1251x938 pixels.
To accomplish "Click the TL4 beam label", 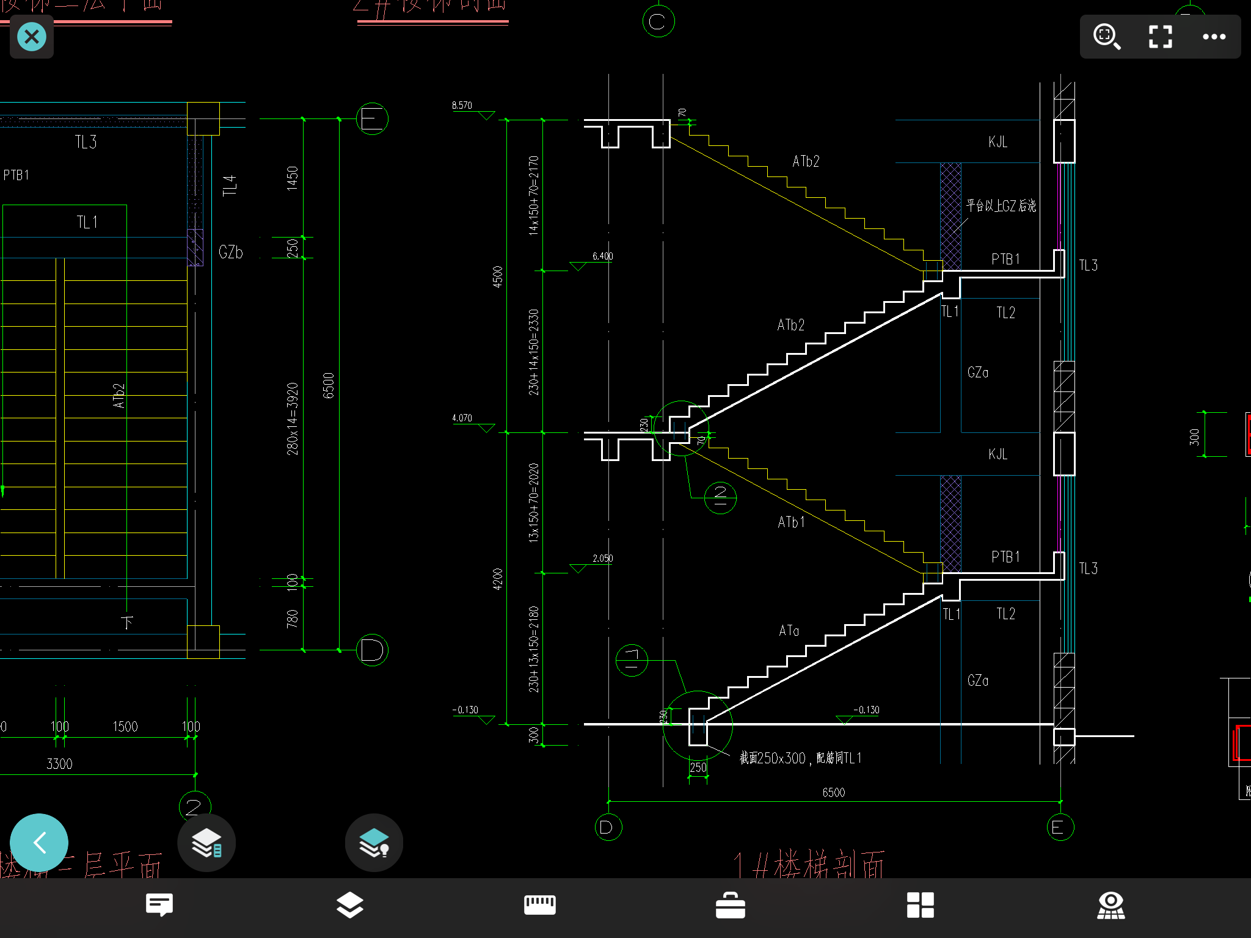I will (229, 186).
